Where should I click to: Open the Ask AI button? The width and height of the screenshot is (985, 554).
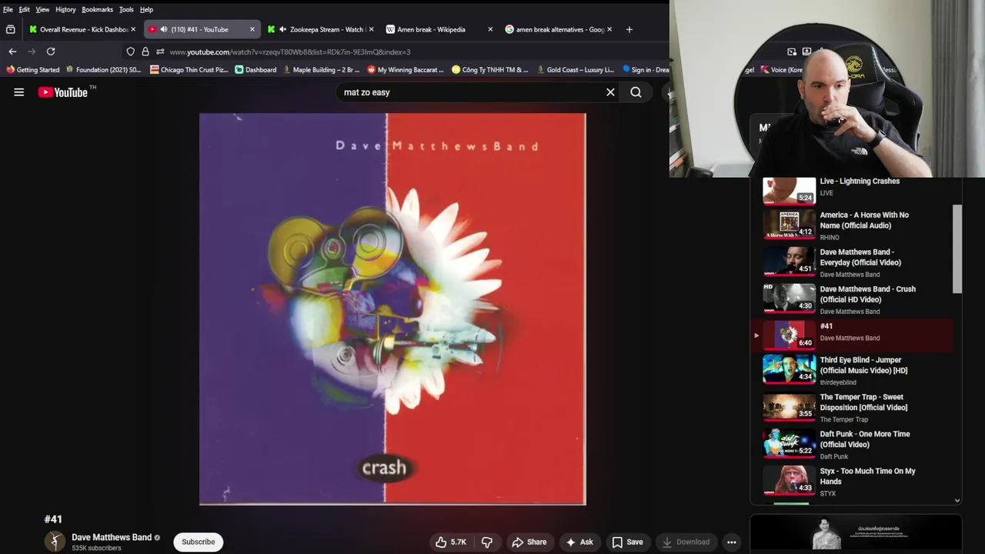[x=579, y=542]
